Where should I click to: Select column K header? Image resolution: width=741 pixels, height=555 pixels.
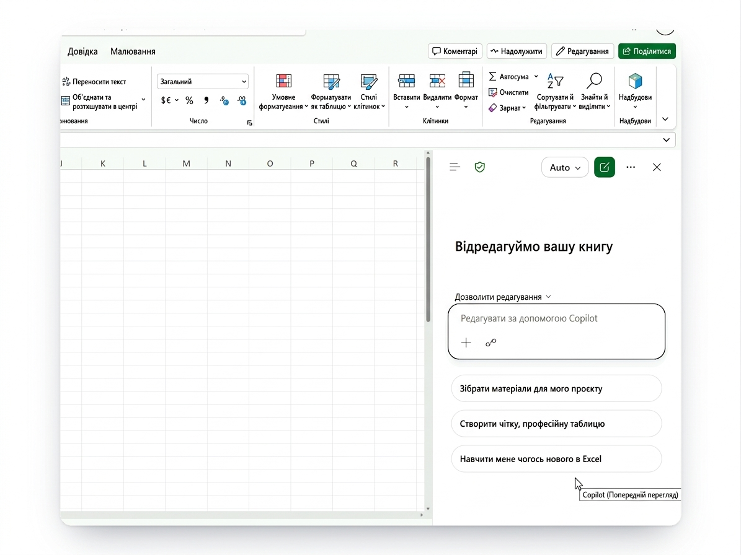point(102,164)
